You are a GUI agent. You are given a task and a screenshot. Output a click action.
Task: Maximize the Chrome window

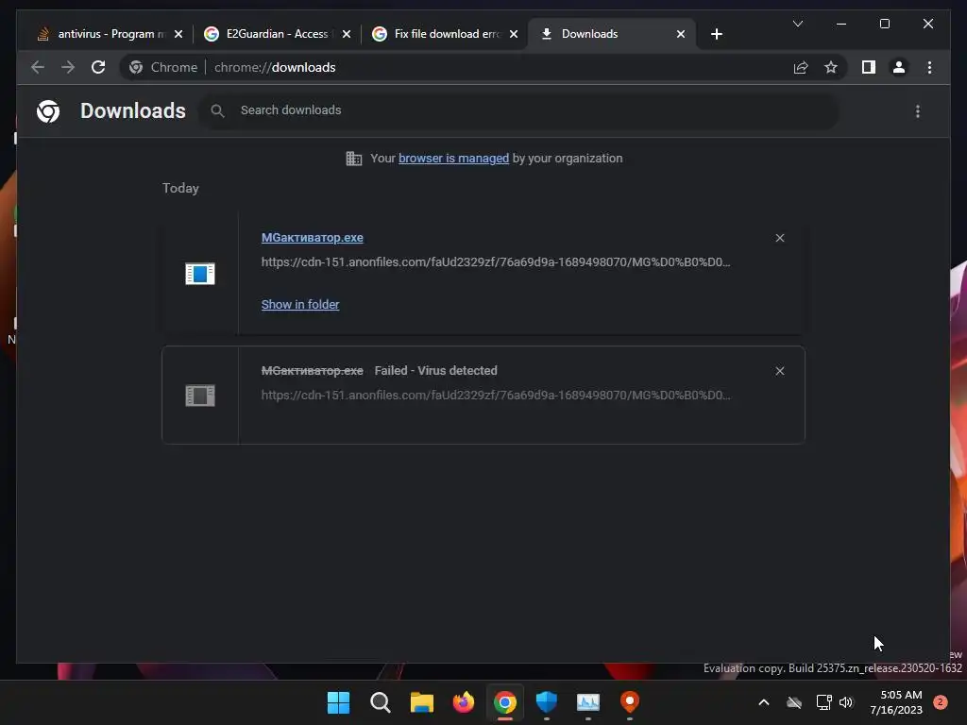(x=884, y=24)
